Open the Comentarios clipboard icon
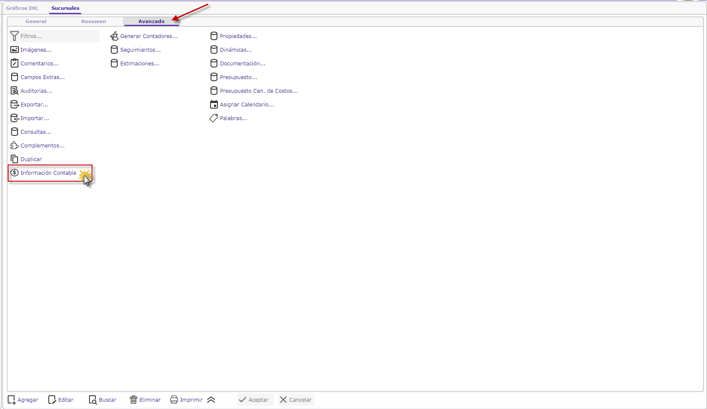Image resolution: width=707 pixels, height=409 pixels. coord(15,63)
